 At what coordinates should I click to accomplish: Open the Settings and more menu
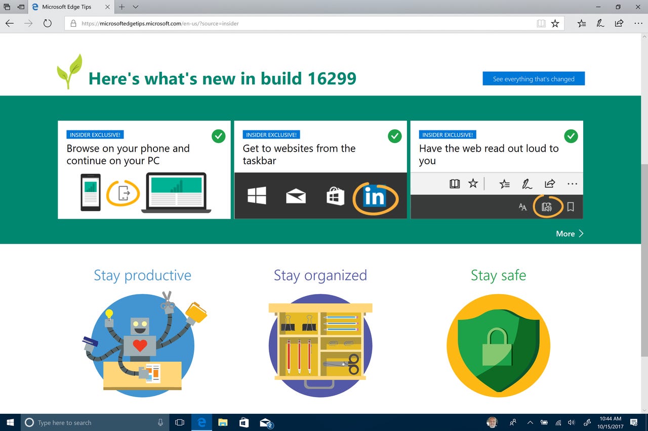pyautogui.click(x=638, y=23)
